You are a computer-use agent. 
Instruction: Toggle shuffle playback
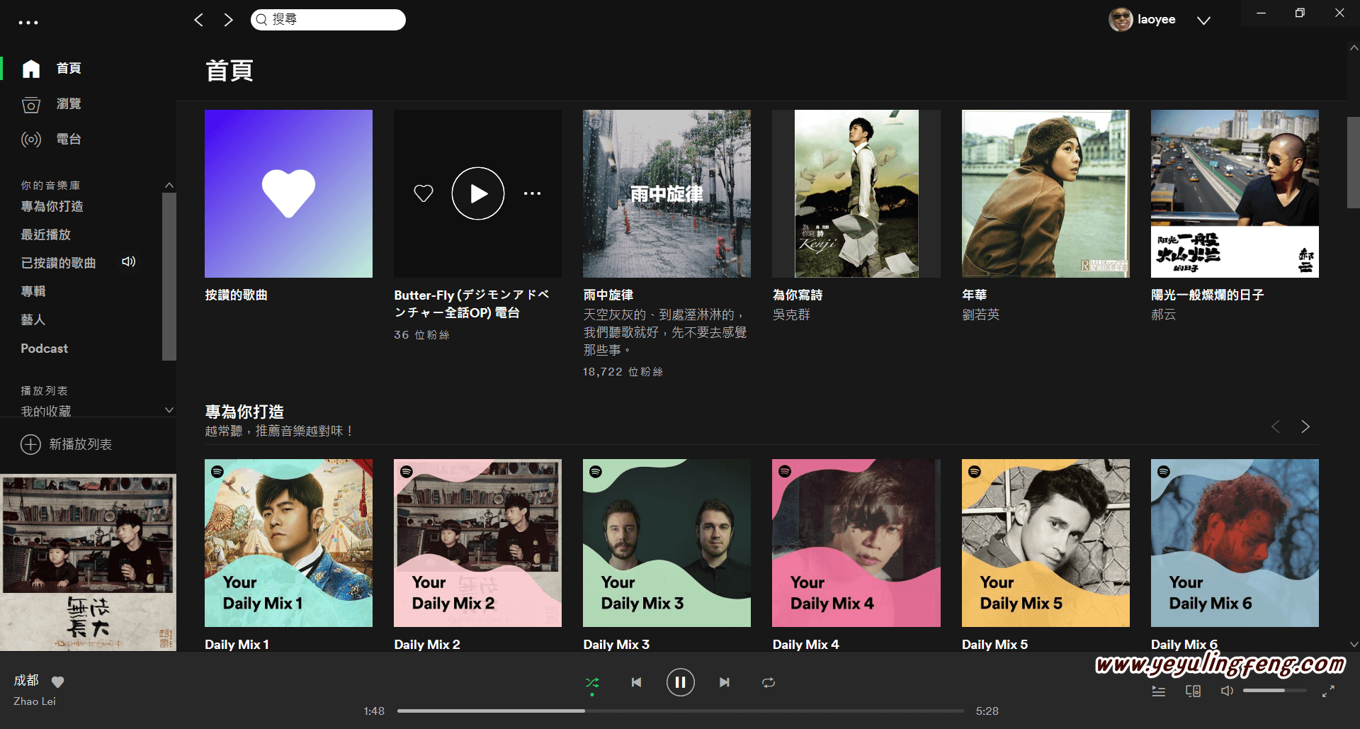pyautogui.click(x=592, y=683)
